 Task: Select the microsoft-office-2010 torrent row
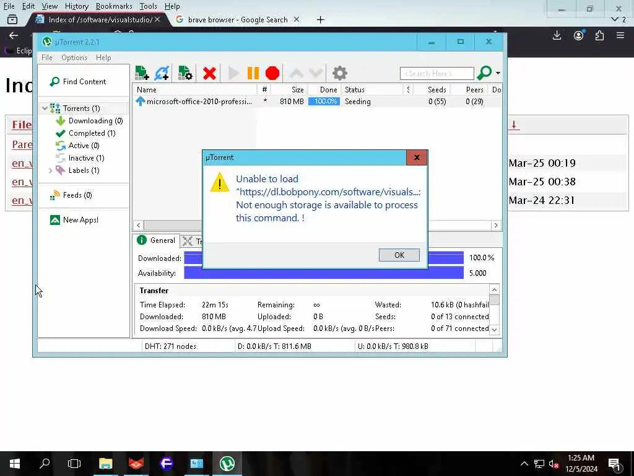pos(318,102)
